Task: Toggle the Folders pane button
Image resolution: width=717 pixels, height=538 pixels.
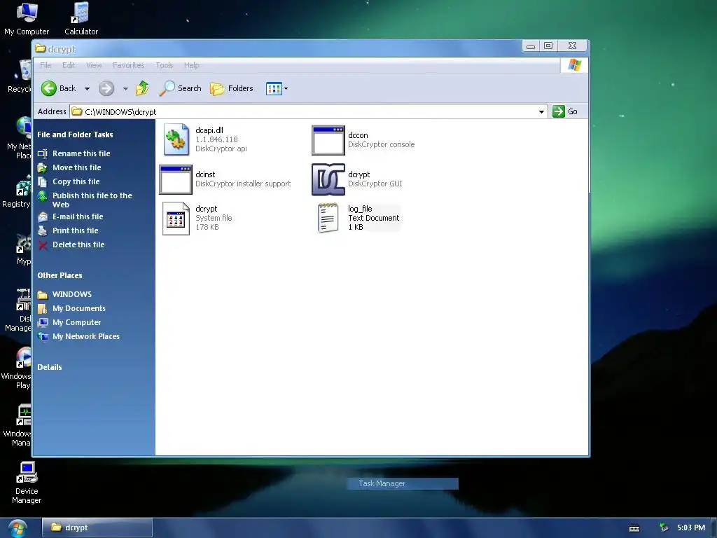Action: (x=231, y=88)
